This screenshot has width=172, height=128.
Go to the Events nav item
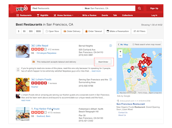[105, 15]
